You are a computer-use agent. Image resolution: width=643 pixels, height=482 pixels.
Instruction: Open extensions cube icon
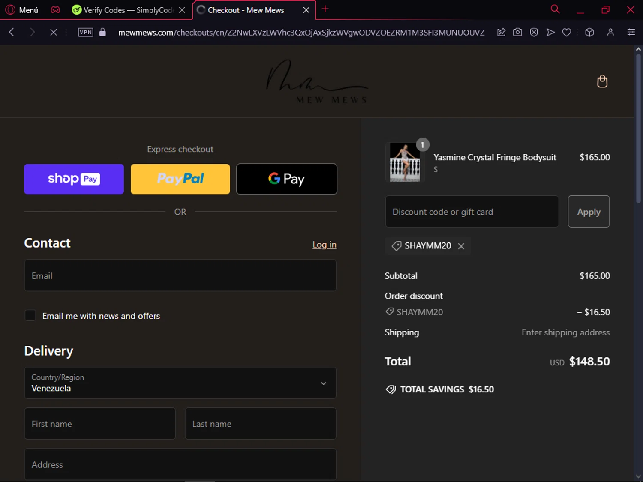589,32
